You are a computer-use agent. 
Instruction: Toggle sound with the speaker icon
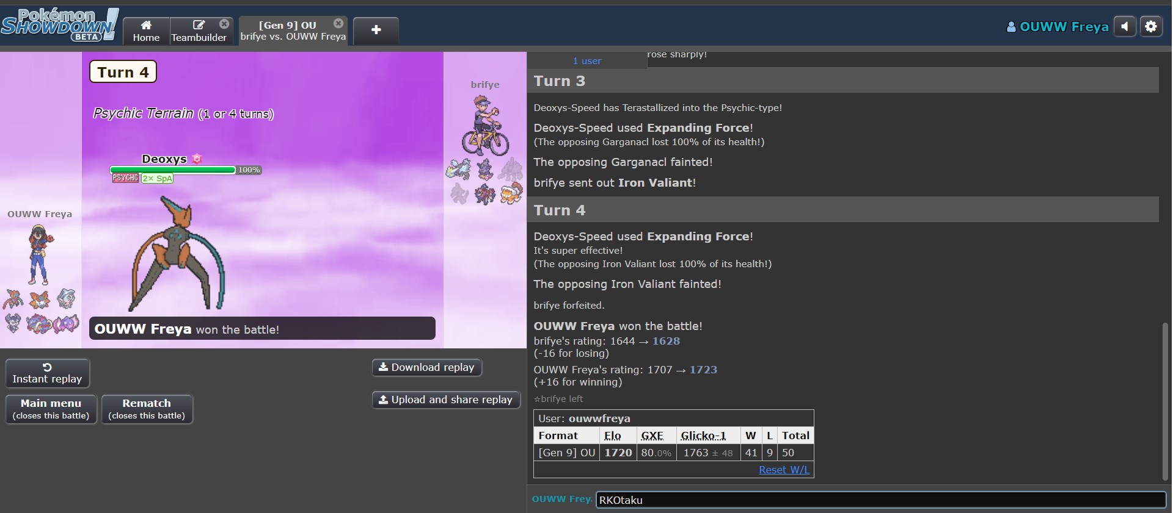1125,26
